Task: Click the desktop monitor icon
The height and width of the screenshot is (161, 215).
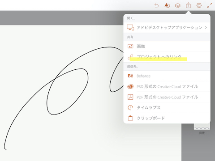Action: (130, 27)
